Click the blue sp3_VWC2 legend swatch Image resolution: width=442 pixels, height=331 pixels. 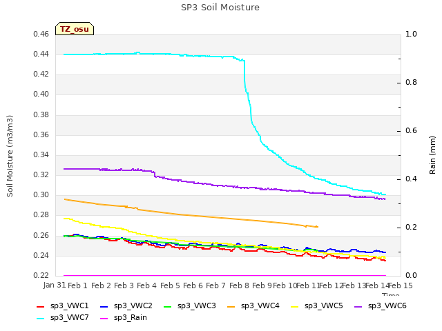pyautogui.click(x=104, y=307)
